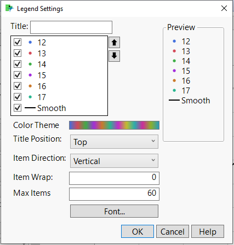The width and height of the screenshot is (234, 245).
Task: Click the Max Items input field
Action: [114, 194]
